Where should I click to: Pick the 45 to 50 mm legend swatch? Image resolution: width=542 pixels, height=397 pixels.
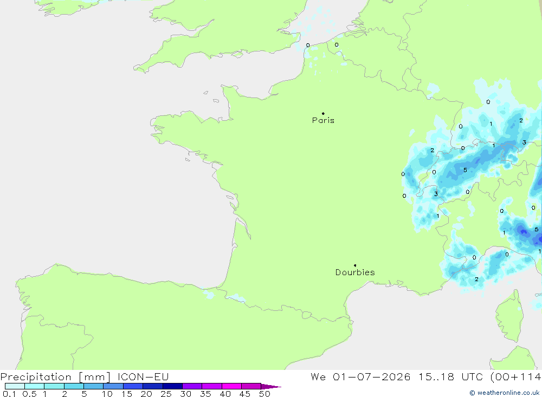(251, 386)
